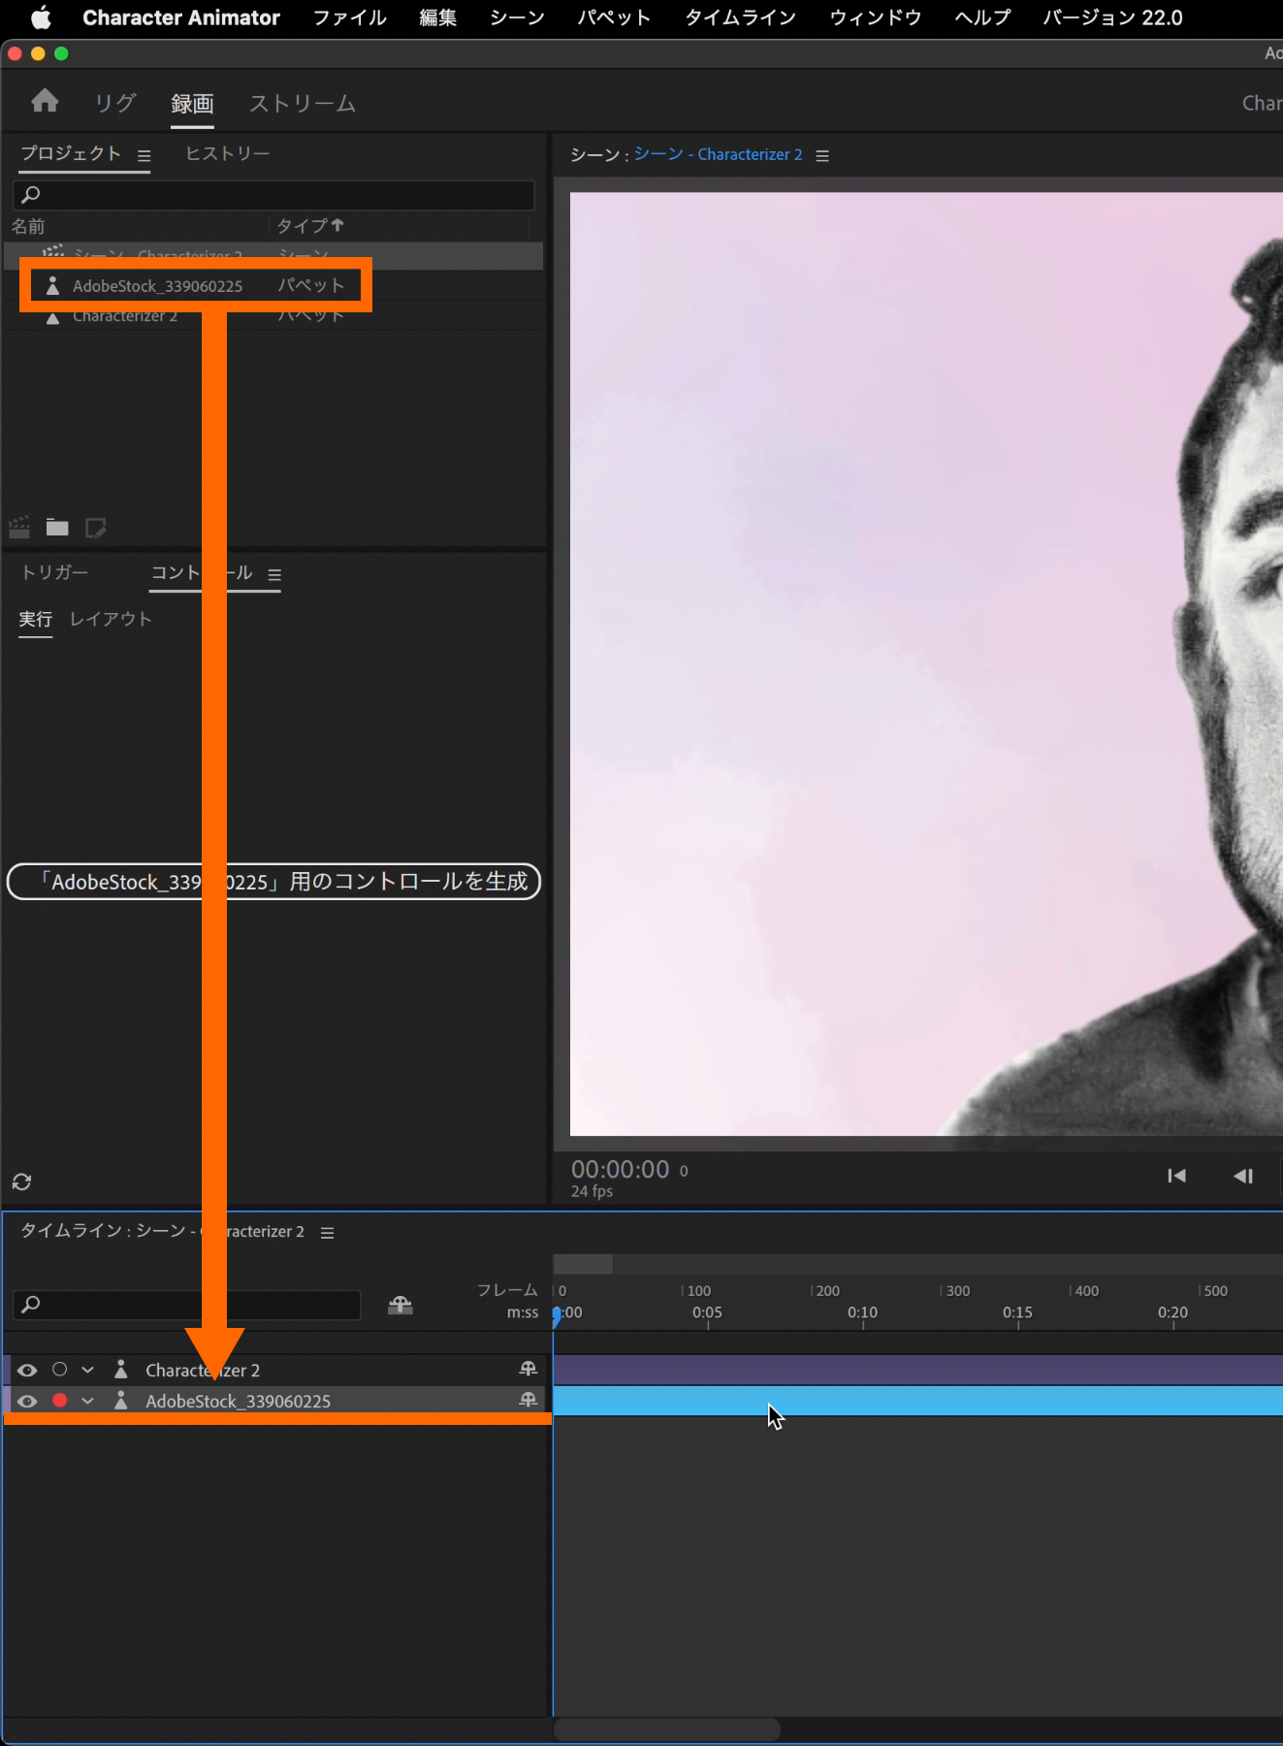
Task: Click the timeline playhead at 0:00
Action: click(557, 1315)
